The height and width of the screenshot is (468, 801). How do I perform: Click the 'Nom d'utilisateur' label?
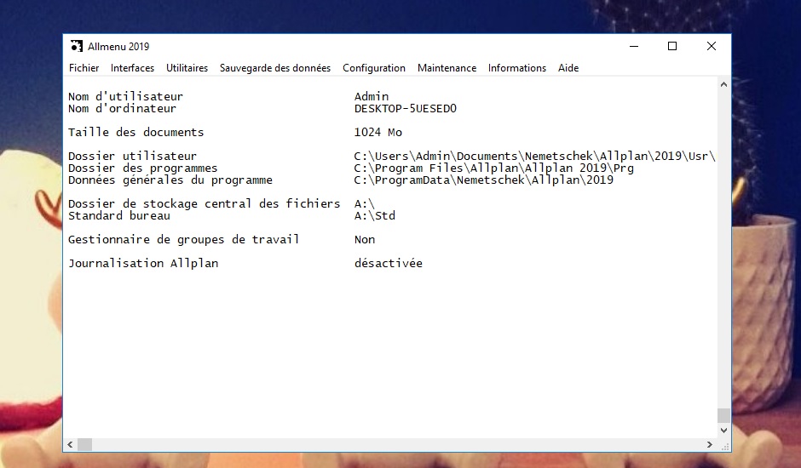[125, 96]
